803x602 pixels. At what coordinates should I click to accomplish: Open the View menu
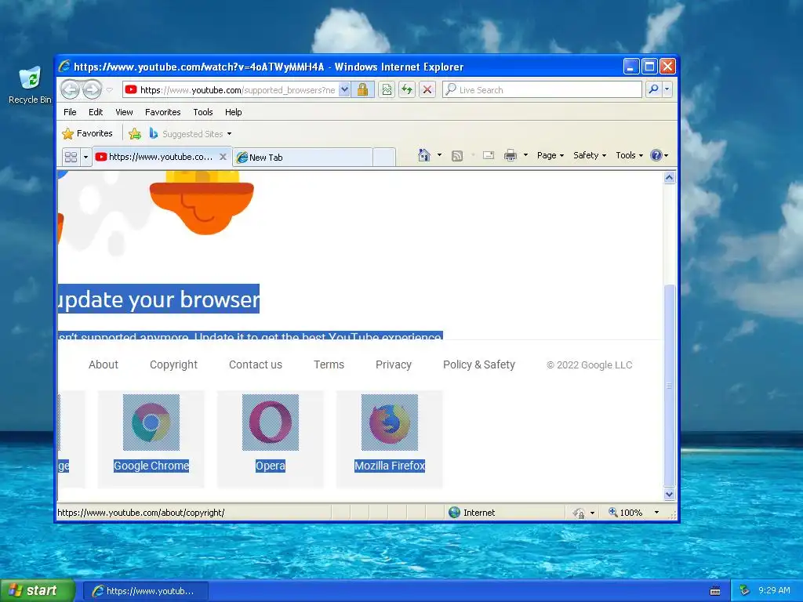[x=124, y=112]
